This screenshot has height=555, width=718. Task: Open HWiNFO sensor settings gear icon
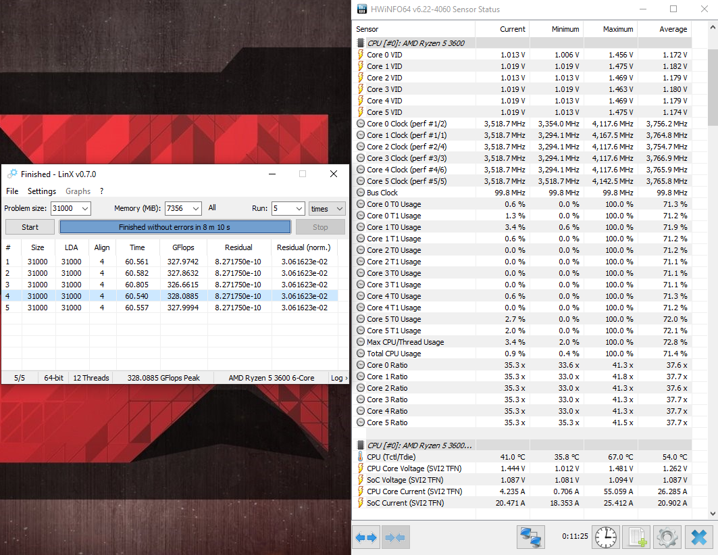666,537
